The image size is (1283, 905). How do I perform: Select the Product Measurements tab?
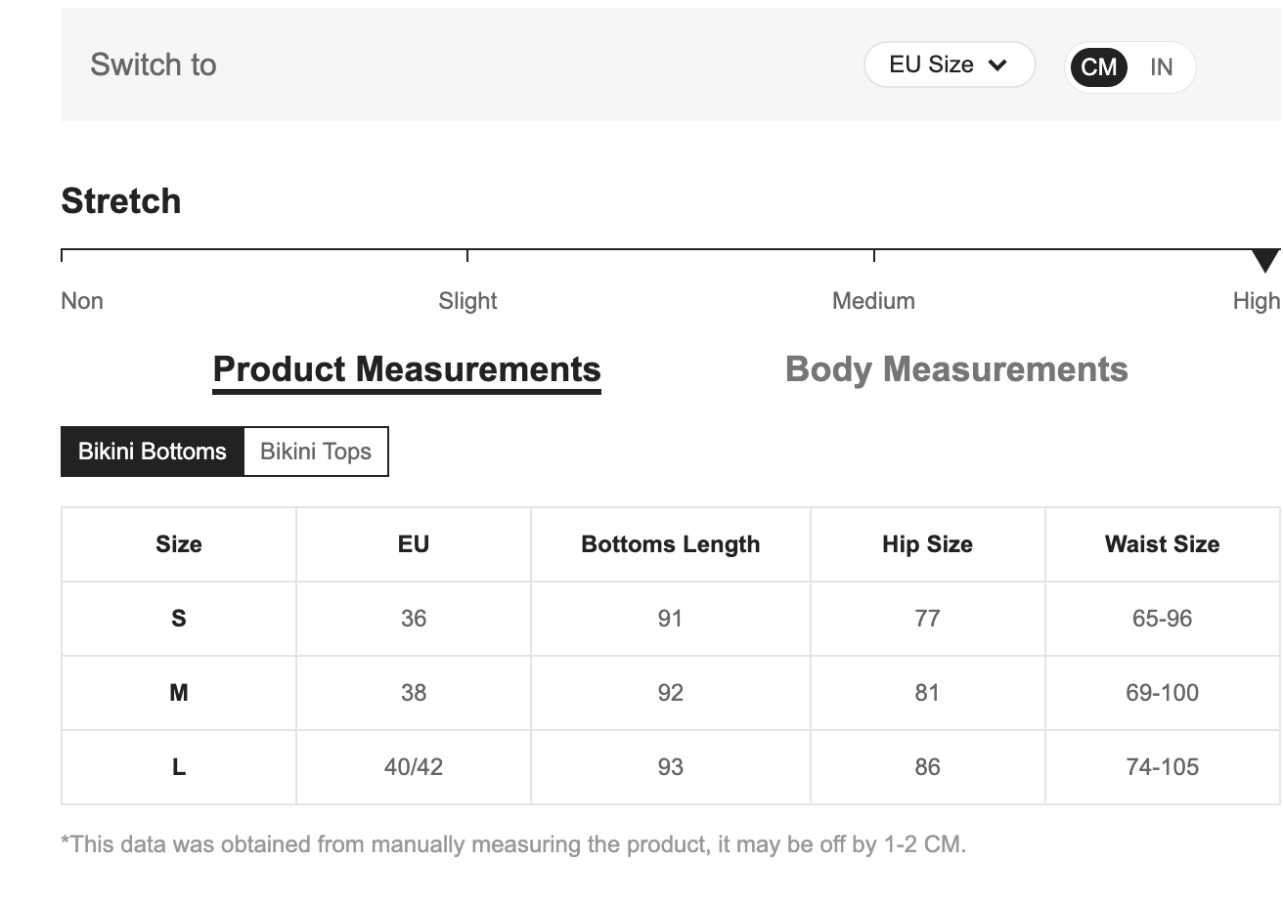click(x=407, y=369)
